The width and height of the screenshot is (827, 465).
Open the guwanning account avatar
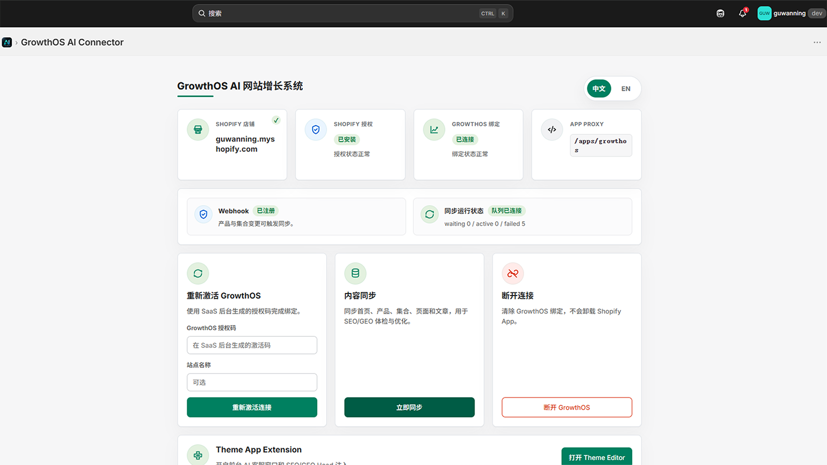pos(764,13)
